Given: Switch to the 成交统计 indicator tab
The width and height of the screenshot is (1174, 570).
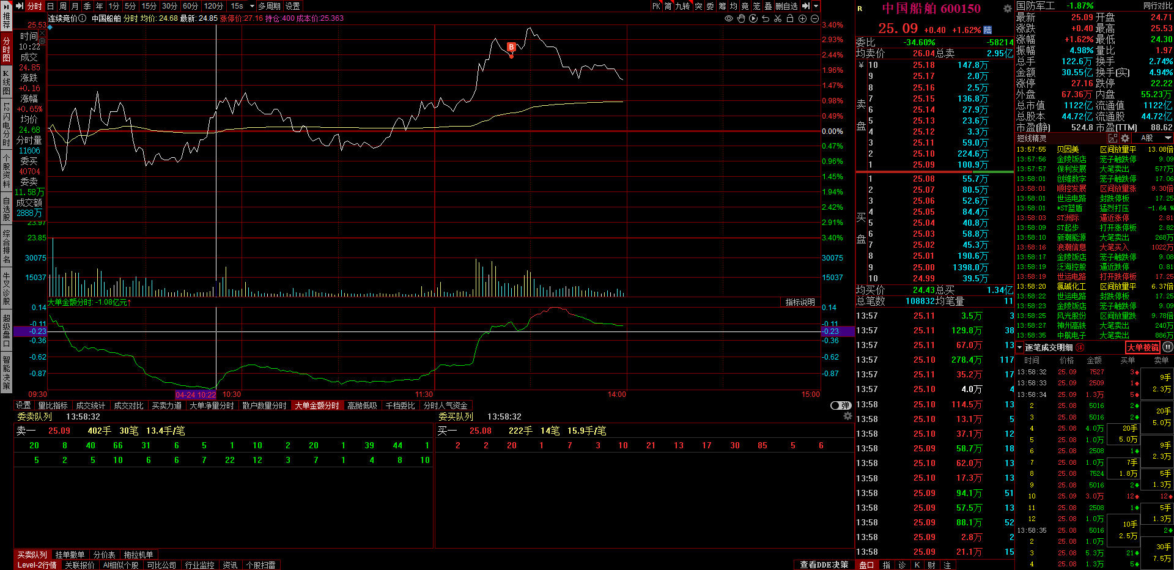Looking at the screenshot, I should point(90,405).
